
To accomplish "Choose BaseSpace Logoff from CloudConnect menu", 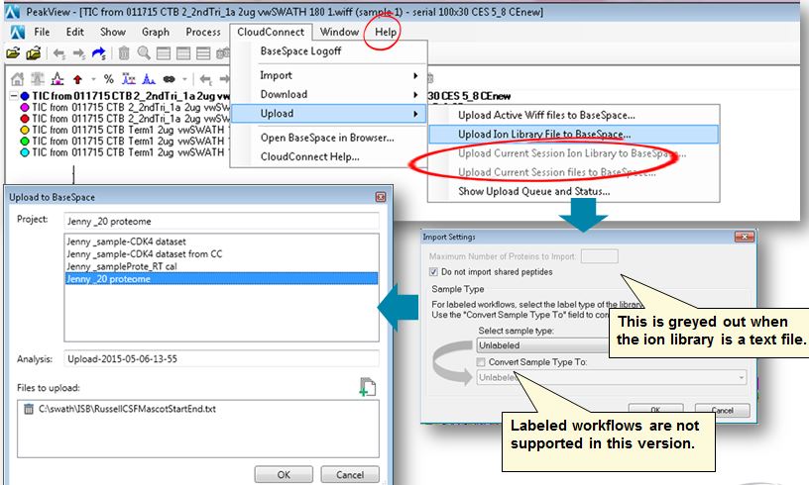I will pos(300,50).
